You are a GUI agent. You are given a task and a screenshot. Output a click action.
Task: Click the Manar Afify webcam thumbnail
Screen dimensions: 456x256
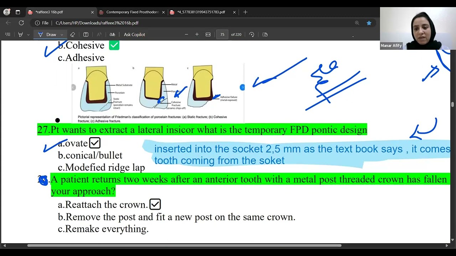point(418,28)
